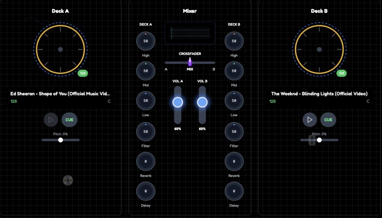The width and height of the screenshot is (382, 218).
Task: Click the Deck B pitch slider handle
Action: click(319, 140)
